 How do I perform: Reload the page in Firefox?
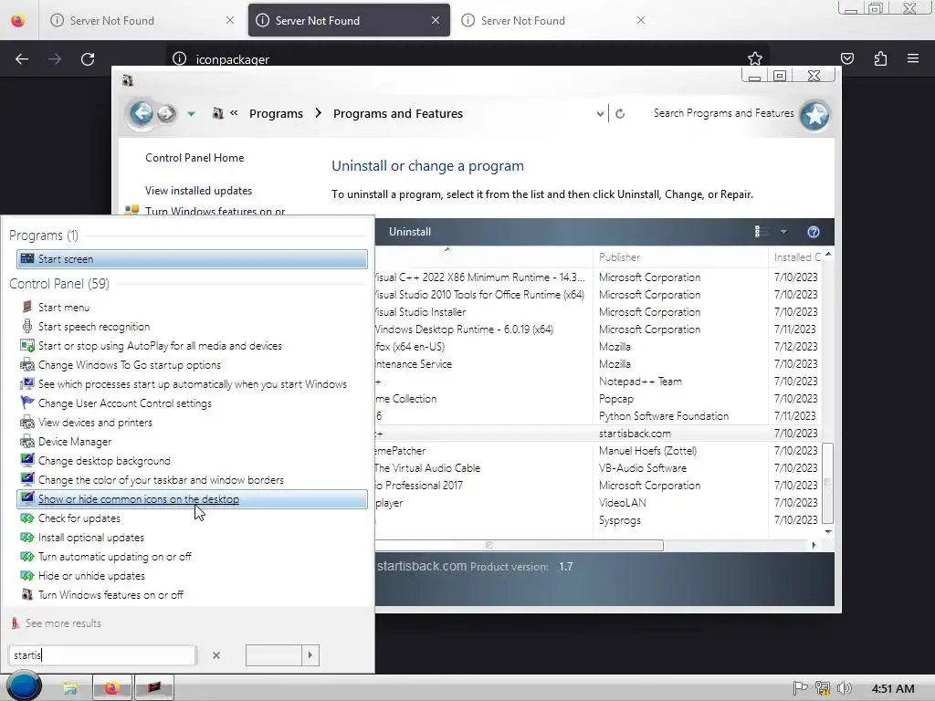[88, 59]
